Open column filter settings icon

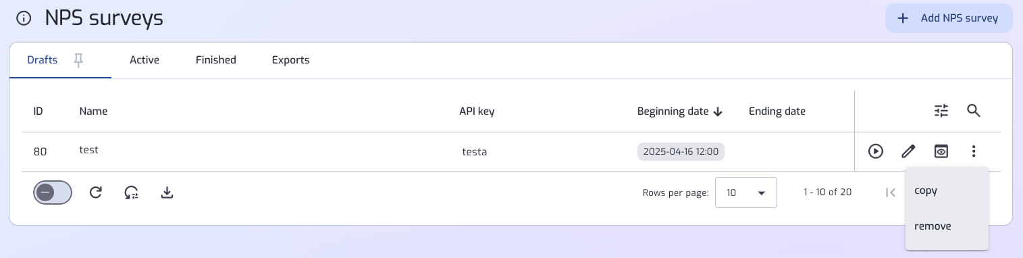point(941,111)
